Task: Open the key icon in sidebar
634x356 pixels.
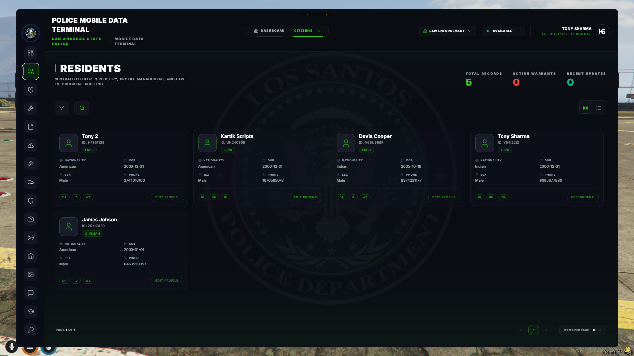Action: pyautogui.click(x=31, y=330)
